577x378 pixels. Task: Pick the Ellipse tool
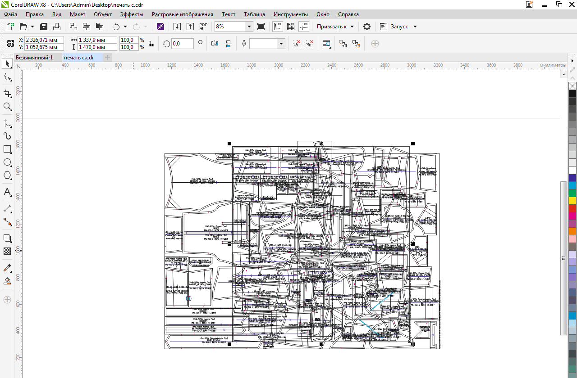(x=7, y=162)
